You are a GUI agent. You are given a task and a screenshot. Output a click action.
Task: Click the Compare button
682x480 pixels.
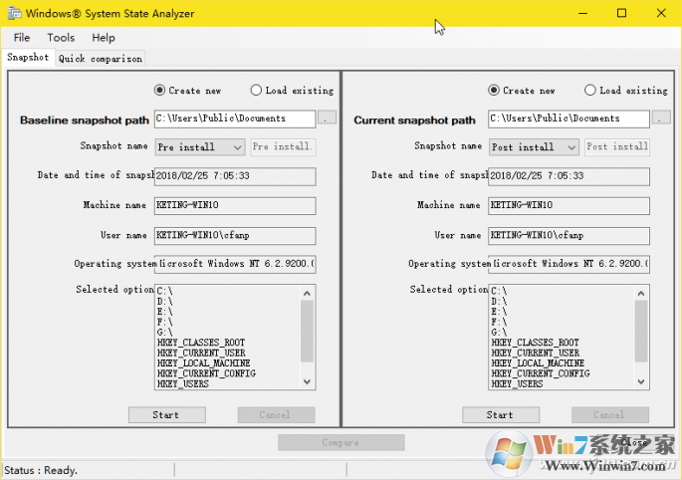tap(341, 442)
